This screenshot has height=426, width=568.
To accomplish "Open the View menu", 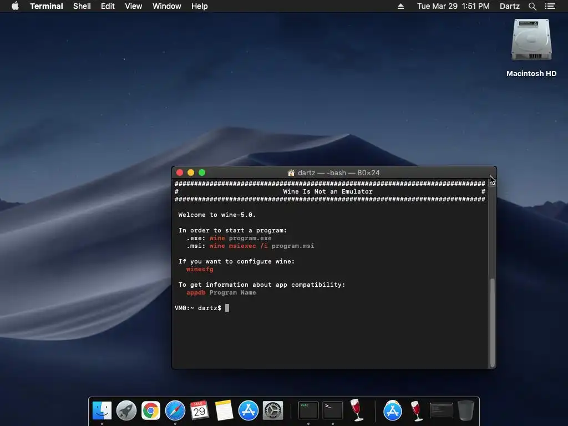I will coord(133,6).
